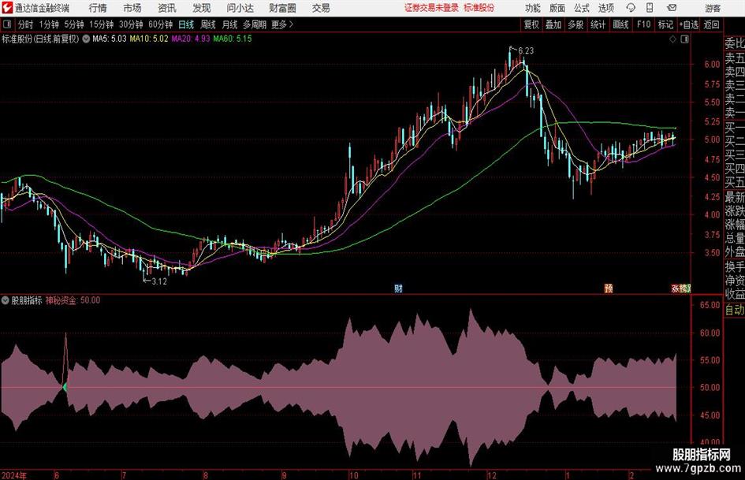Expand the main chart indicator dropdown arrow
The image size is (745, 480).
[x=86, y=39]
